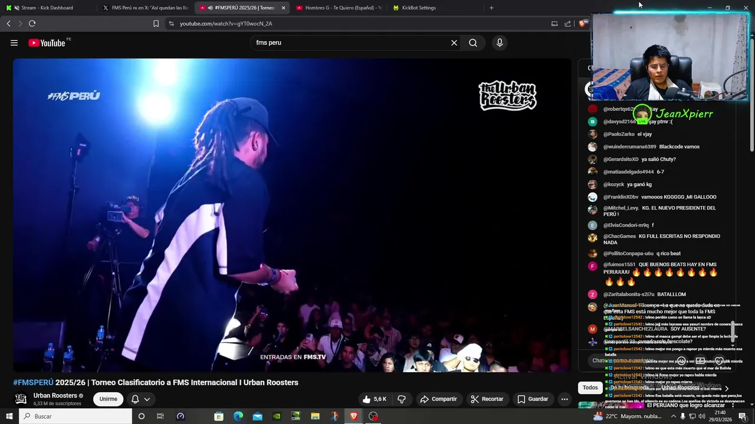Viewport: 755px width, 424px height.
Task: Open Brave browser taskbar icon
Action: pos(354,416)
